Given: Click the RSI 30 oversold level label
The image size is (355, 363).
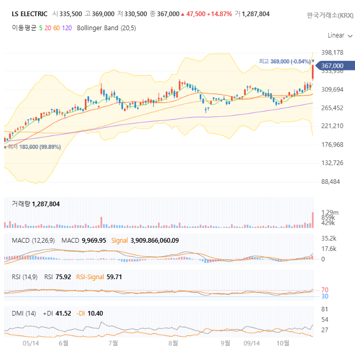Looking at the screenshot, I should coord(325,296).
